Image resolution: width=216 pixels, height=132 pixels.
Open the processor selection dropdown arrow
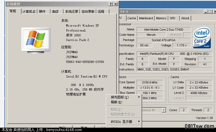tap(164, 110)
